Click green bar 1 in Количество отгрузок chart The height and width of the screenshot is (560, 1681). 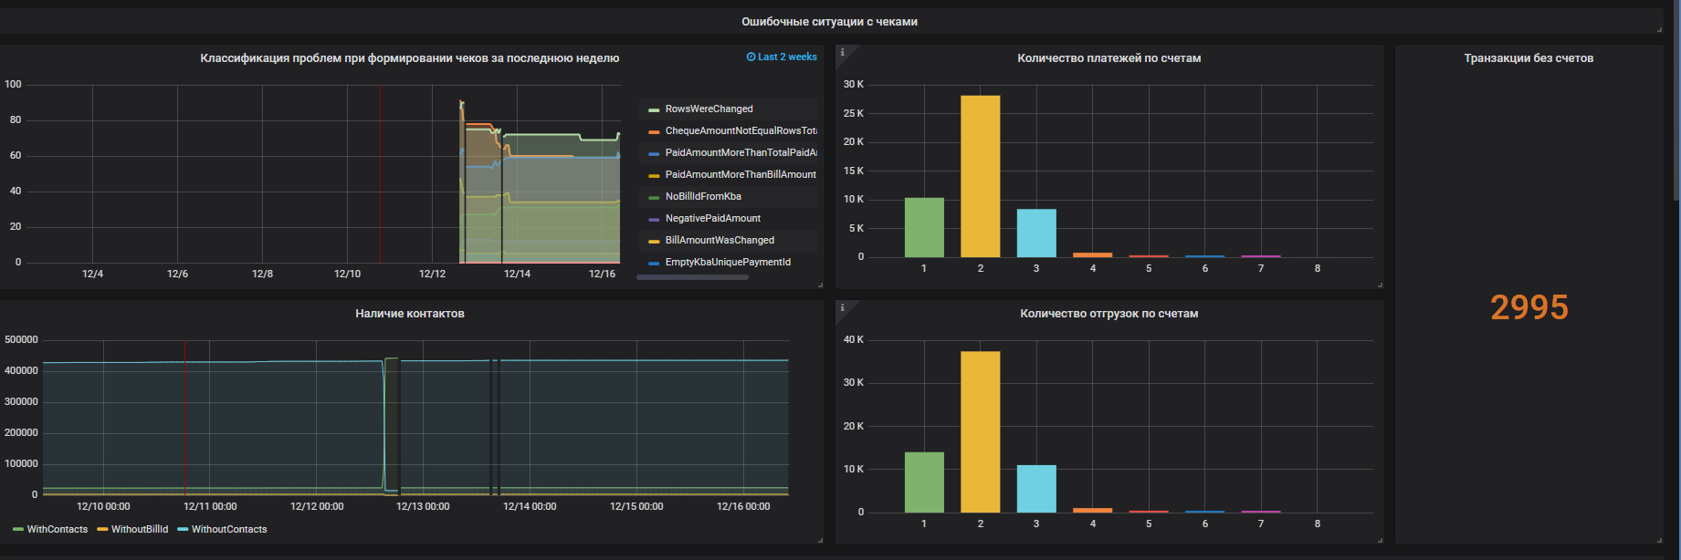pos(924,482)
